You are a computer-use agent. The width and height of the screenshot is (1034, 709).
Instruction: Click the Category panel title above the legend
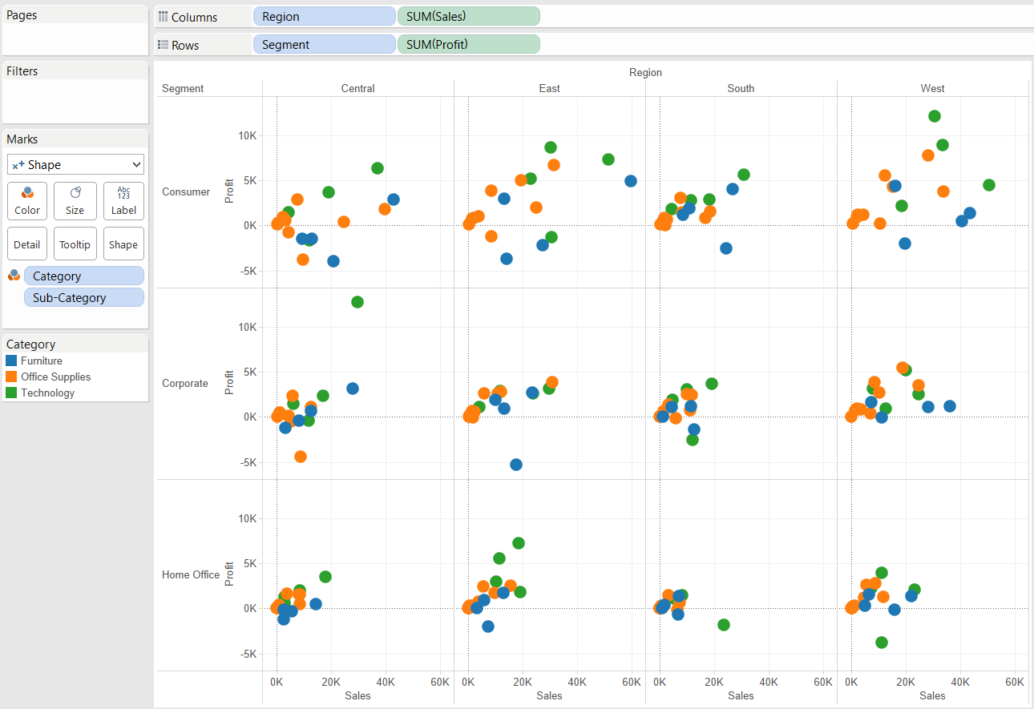30,344
